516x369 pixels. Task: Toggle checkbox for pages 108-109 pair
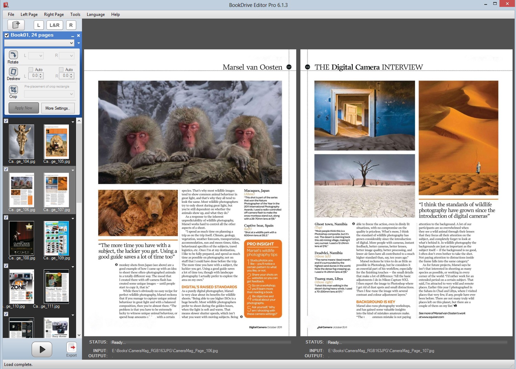point(6,218)
